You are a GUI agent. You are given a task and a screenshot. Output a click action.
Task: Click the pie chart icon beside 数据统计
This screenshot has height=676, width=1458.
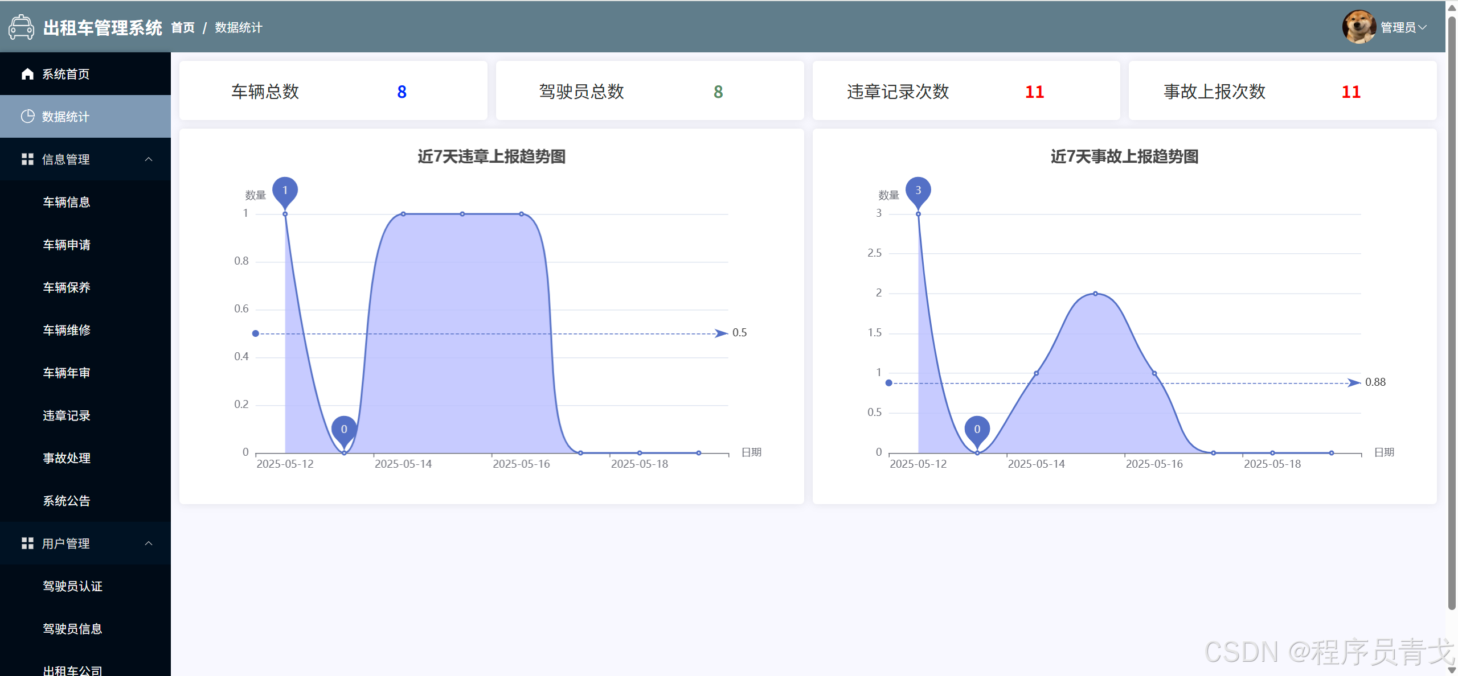coord(27,117)
